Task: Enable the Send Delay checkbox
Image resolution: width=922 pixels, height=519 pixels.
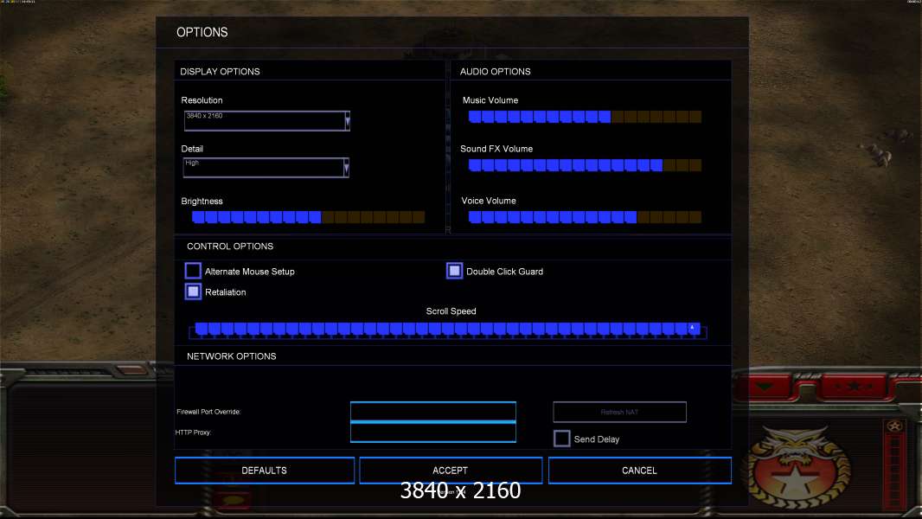Action: tap(561, 439)
